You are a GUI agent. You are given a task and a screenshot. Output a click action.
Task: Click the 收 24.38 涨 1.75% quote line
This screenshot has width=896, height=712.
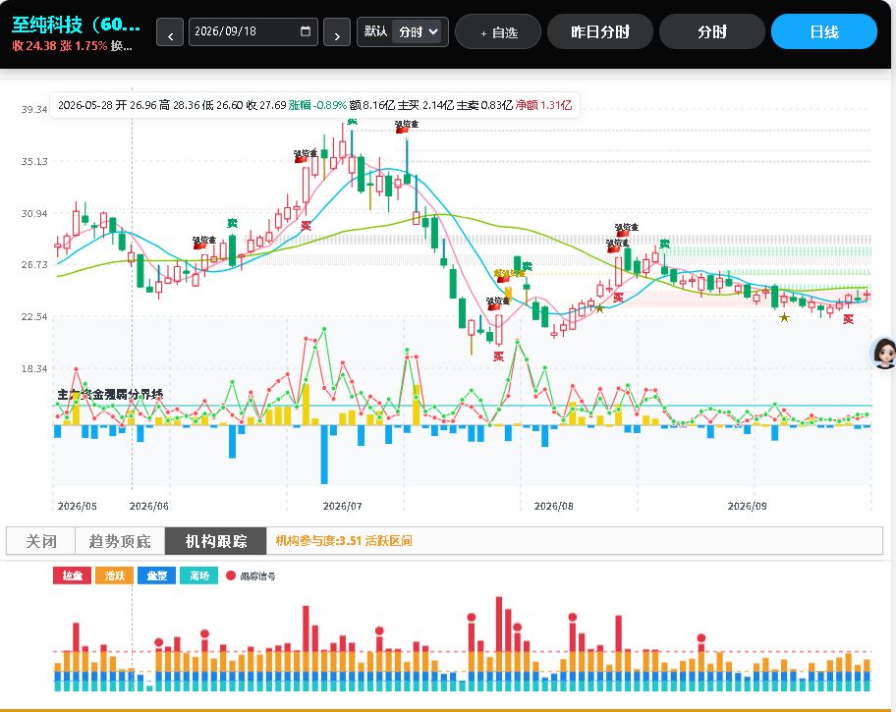pos(72,46)
